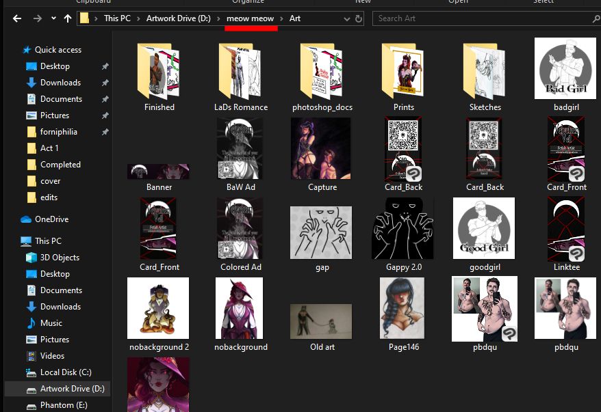The width and height of the screenshot is (601, 412).
Task: Select Local Disk (C:) in sidebar
Action: point(66,372)
